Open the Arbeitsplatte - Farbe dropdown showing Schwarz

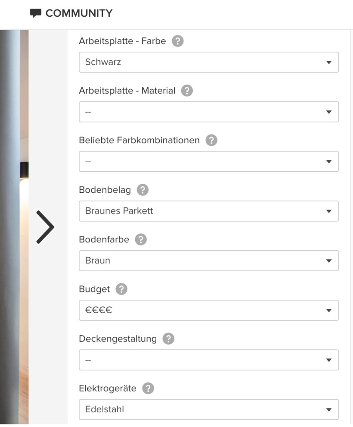209,62
